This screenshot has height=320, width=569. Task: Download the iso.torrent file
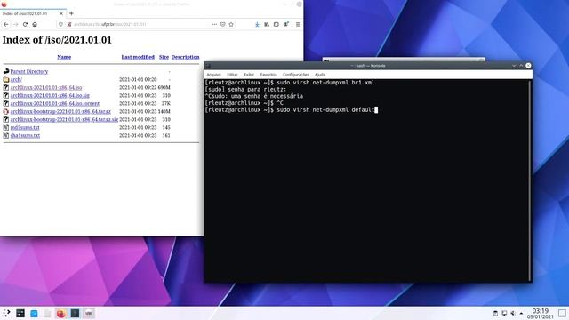point(55,103)
